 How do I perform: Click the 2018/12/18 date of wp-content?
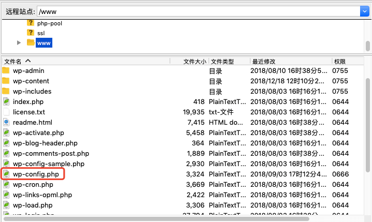pos(288,81)
